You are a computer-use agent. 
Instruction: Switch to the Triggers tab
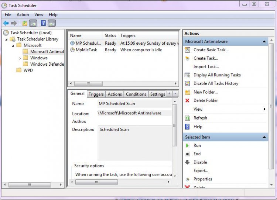[96, 94]
